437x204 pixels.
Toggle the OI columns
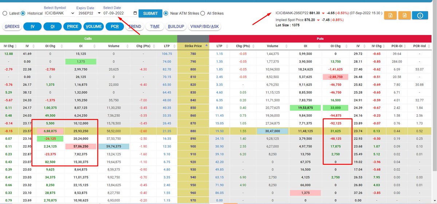click(x=52, y=27)
